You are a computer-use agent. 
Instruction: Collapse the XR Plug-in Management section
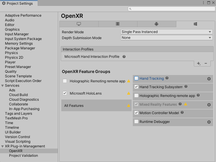[2, 147]
